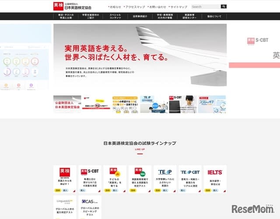Open the CAS speaking test card

(90, 207)
